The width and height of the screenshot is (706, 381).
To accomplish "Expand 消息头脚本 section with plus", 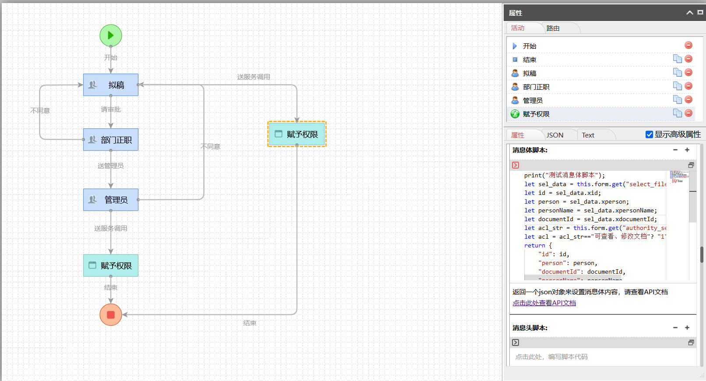I will [687, 328].
